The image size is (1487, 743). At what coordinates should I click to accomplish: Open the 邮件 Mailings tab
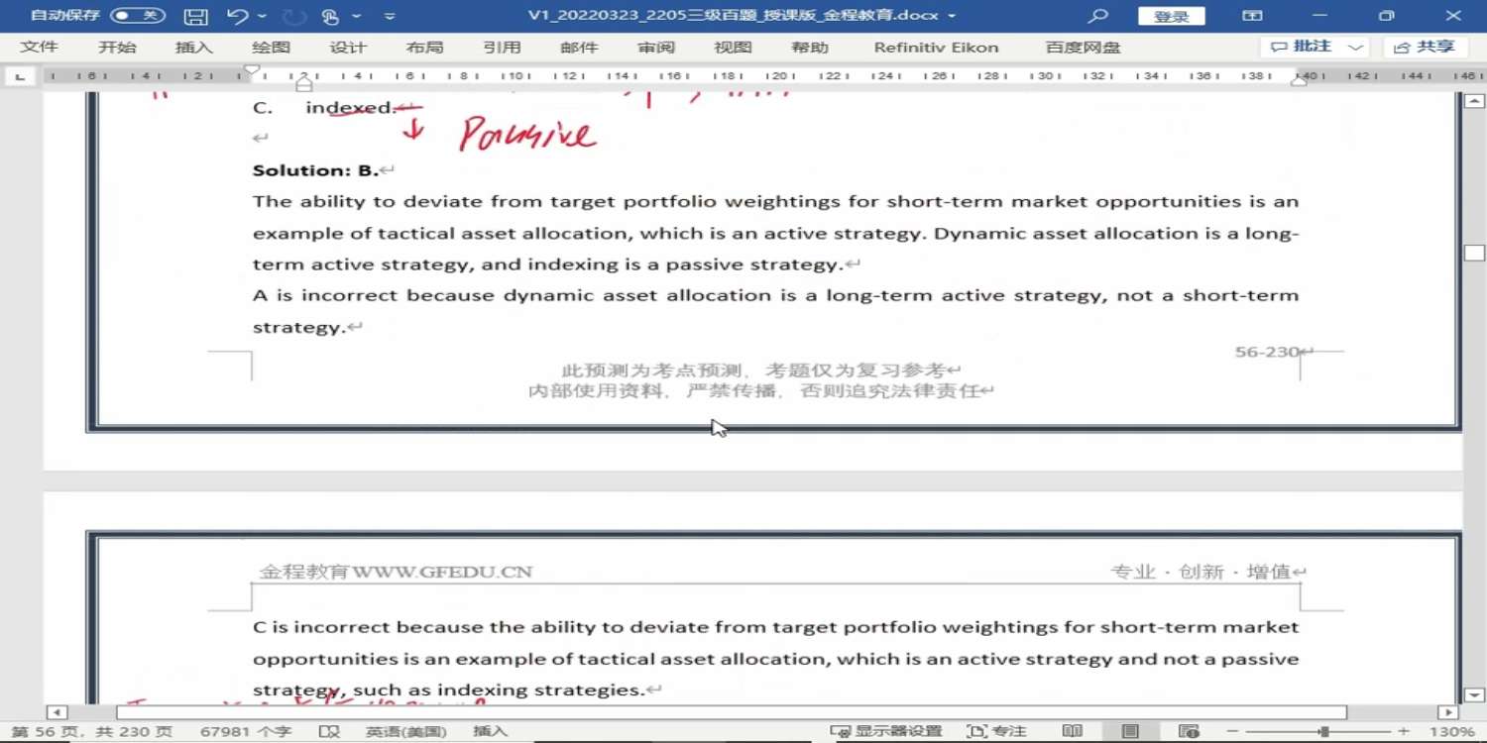click(579, 48)
